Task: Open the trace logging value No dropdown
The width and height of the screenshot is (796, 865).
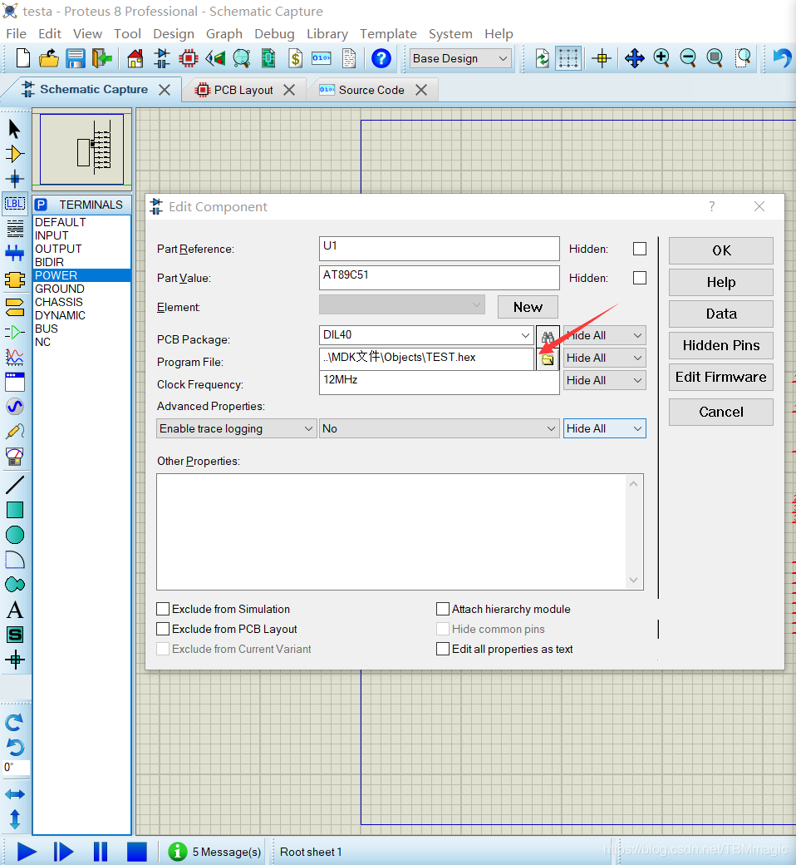Action: [439, 428]
